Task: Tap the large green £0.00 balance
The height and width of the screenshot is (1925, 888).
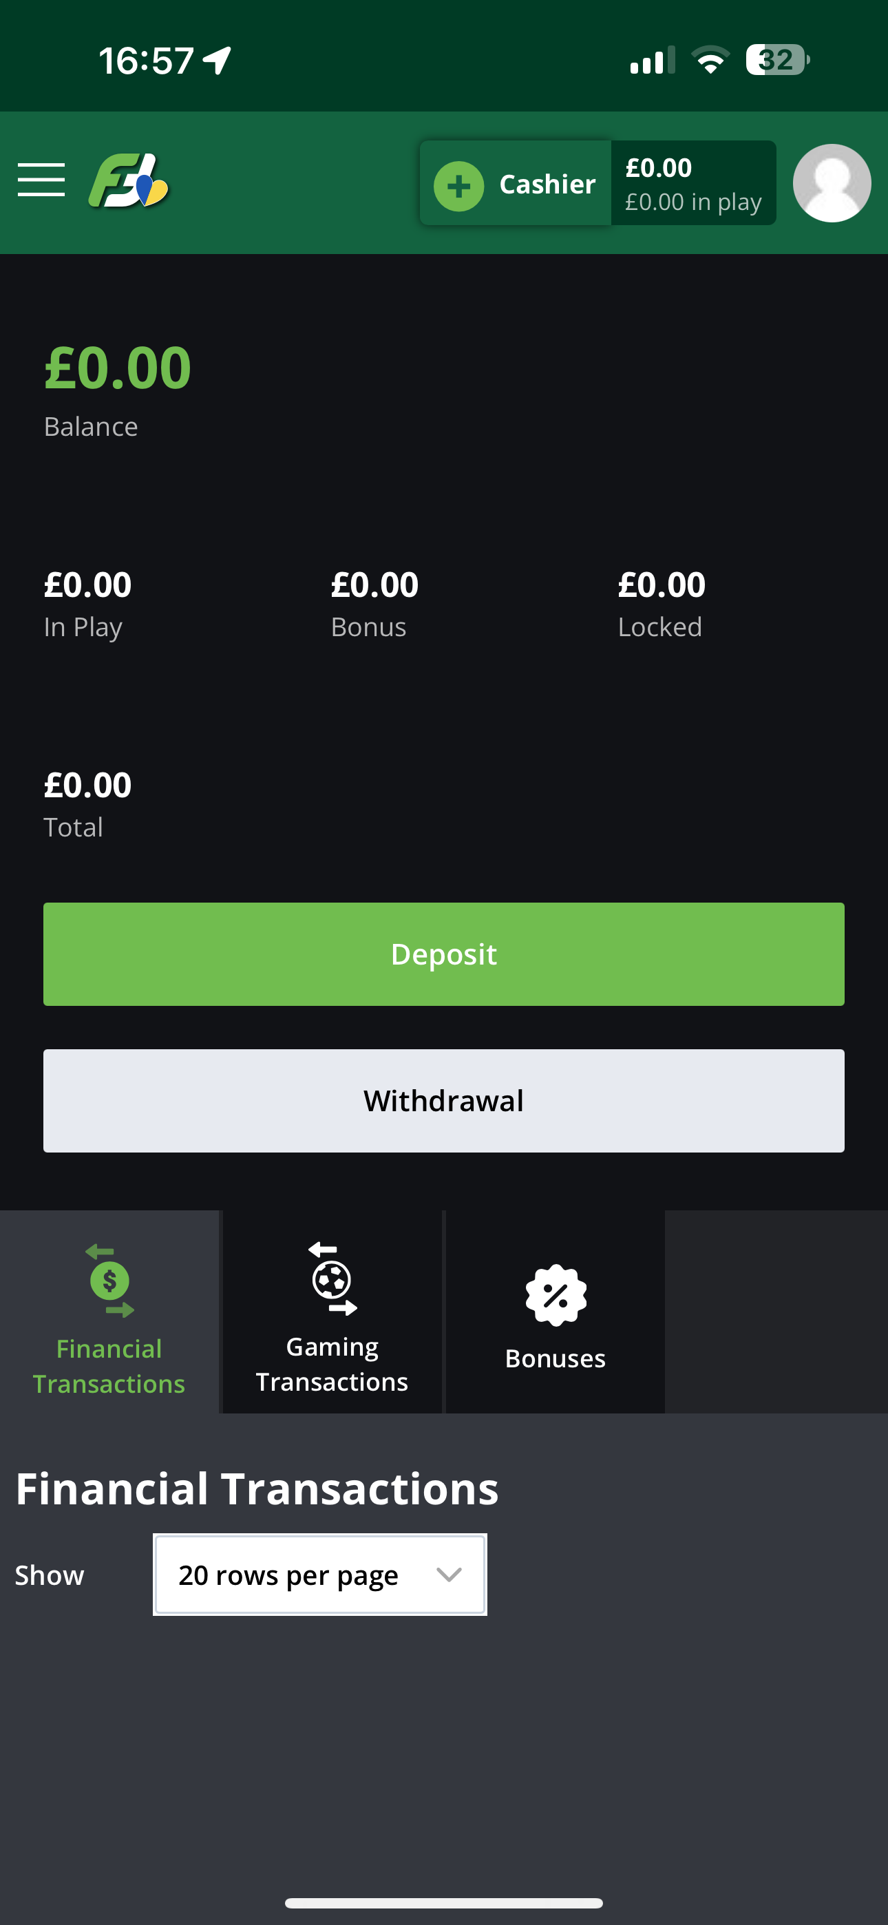Action: click(117, 368)
